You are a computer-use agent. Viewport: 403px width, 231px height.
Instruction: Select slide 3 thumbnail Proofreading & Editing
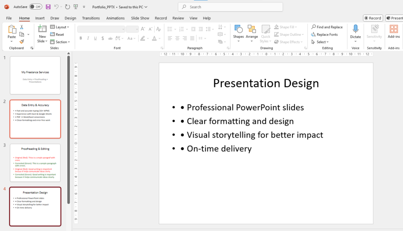pyautogui.click(x=35, y=163)
